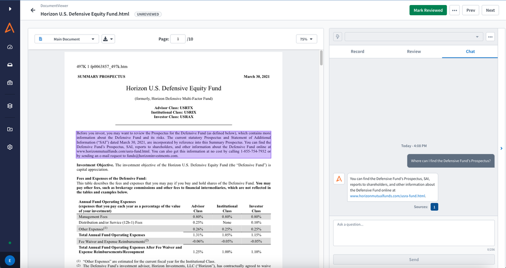The width and height of the screenshot is (506, 268).
Task: Select the cloud icon in the left sidebar
Action: click(x=10, y=64)
